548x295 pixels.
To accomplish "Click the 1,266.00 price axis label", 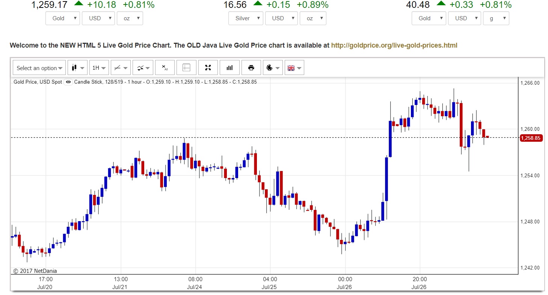I will point(530,83).
